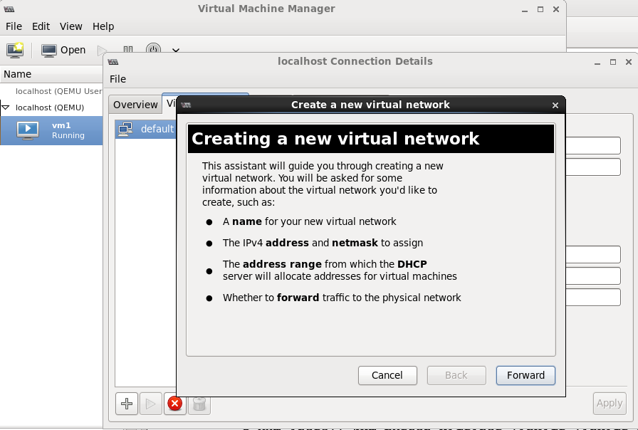Viewport: 638px width, 430px height.
Task: Click the default network icon
Action: 125,130
